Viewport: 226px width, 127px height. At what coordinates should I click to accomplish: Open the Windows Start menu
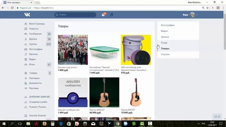point(4,124)
